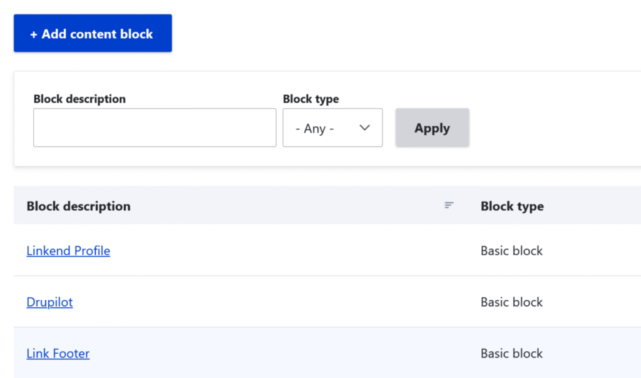
Task: Open the Link Footer block
Action: [58, 353]
